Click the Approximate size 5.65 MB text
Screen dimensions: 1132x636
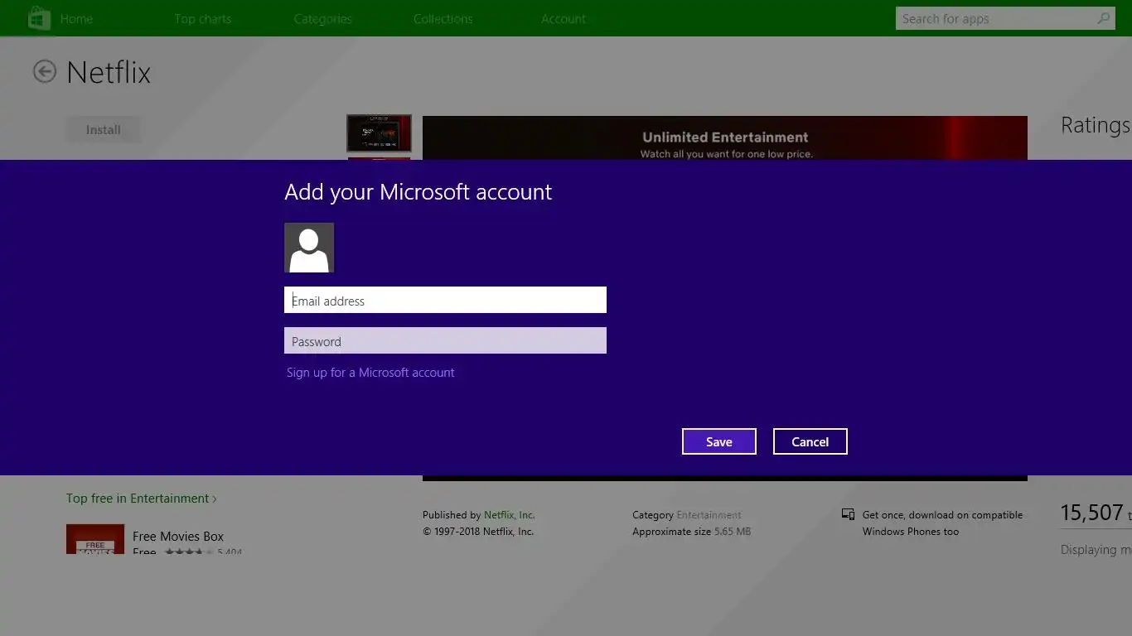click(692, 531)
